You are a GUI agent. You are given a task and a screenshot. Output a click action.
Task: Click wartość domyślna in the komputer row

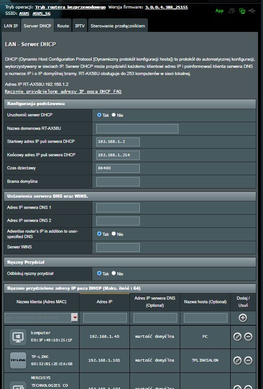click(155, 336)
